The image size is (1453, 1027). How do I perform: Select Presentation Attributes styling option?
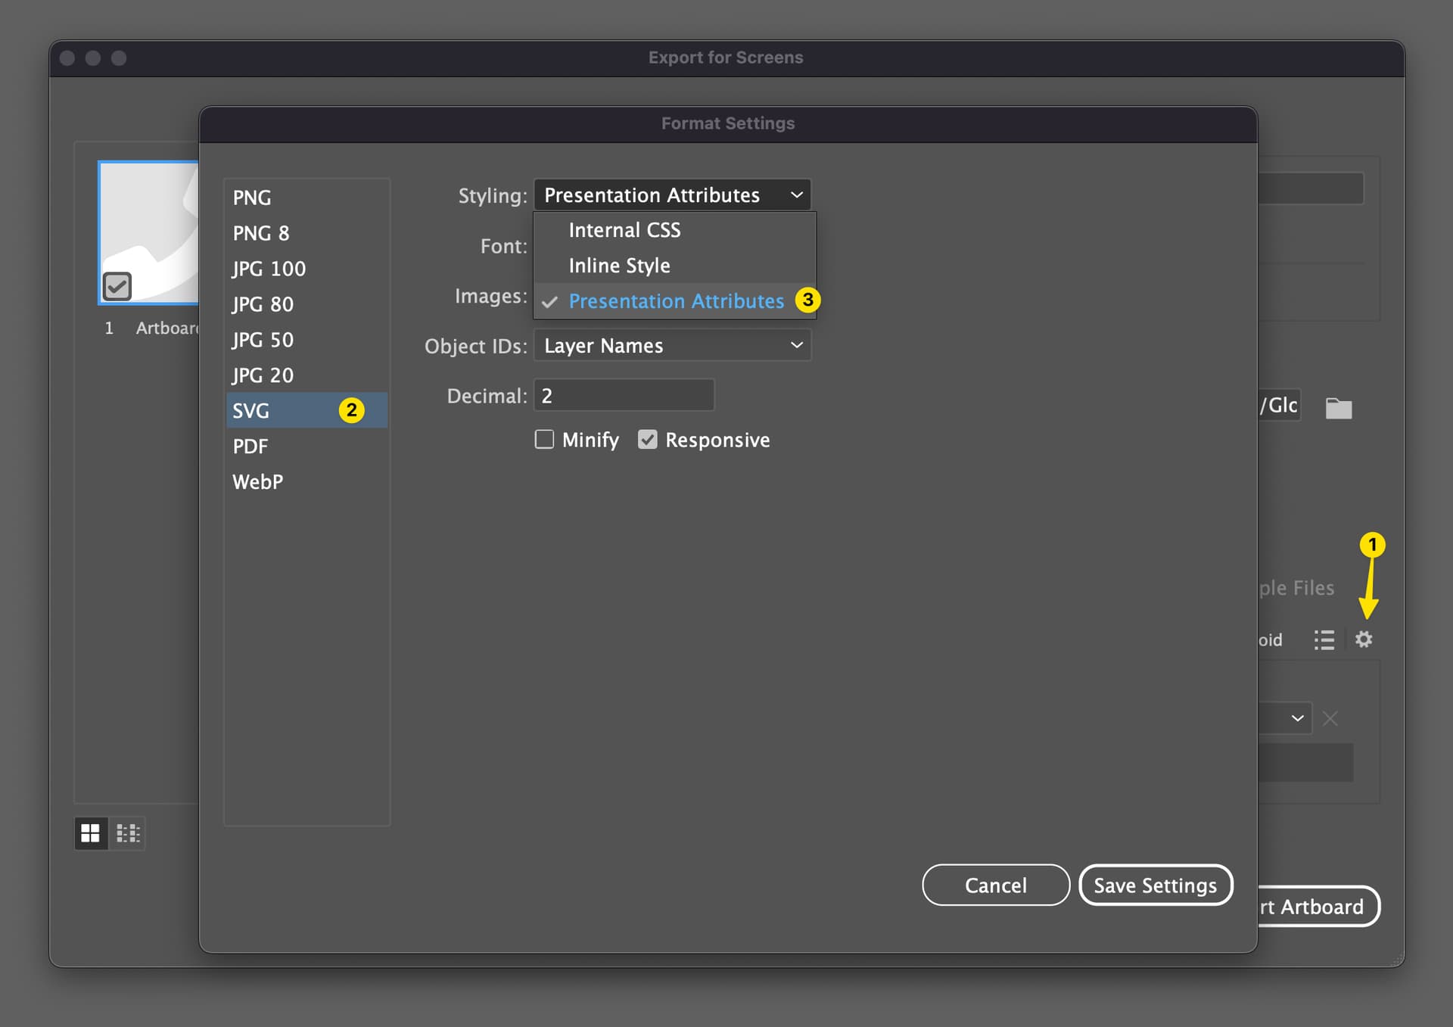(x=674, y=301)
